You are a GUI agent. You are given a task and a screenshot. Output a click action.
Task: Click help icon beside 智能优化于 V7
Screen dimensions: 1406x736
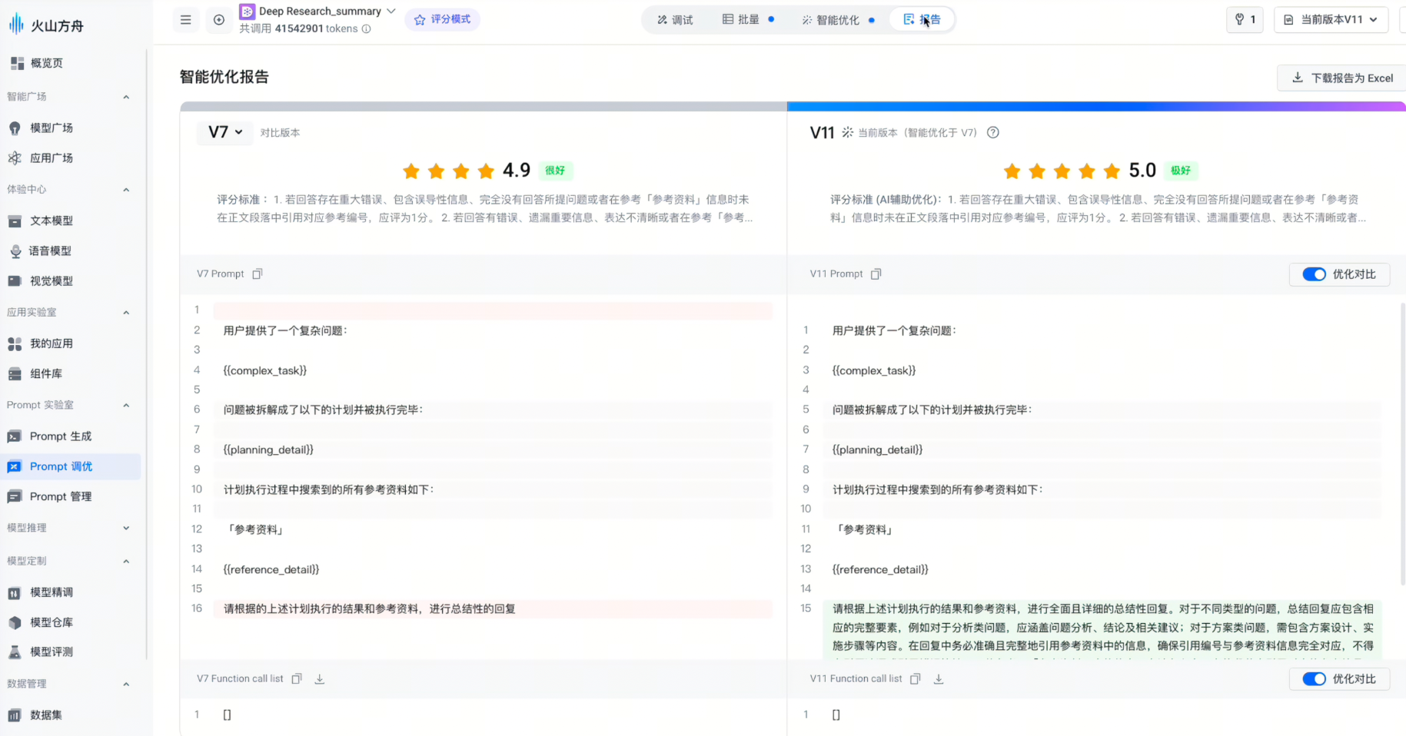point(993,132)
